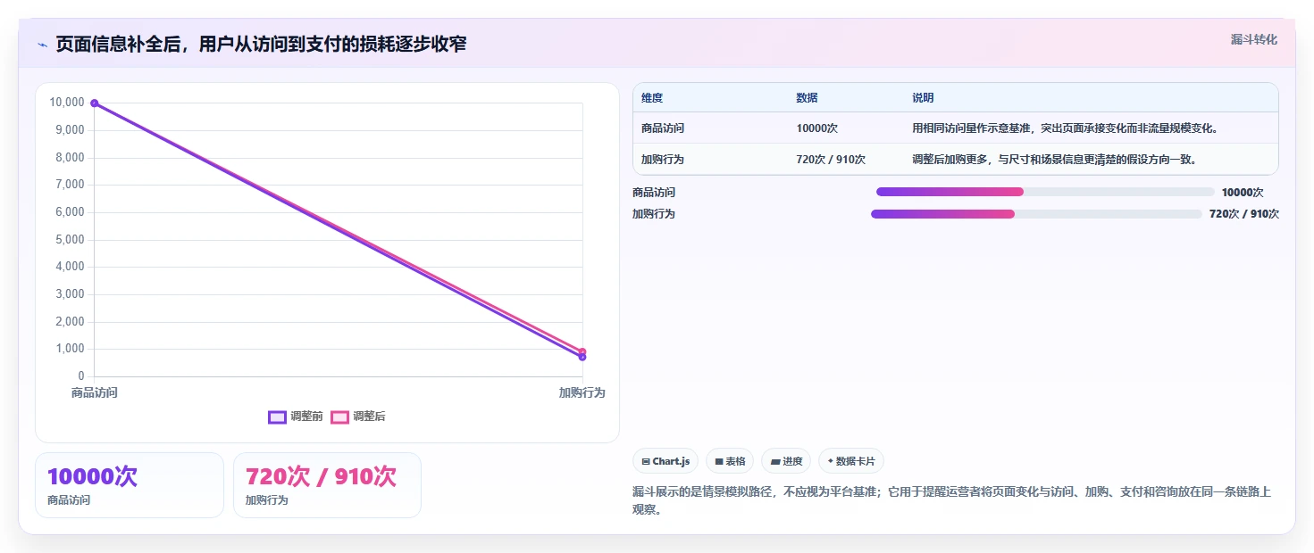Screen dimensions: 1314x553
Task: Toggle the 调整后 legend swatch
Action: [339, 417]
